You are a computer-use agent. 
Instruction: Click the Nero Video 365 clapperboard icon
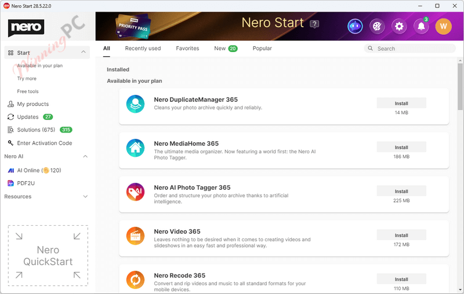[135, 236]
